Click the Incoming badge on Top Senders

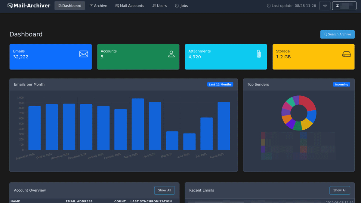[341, 85]
